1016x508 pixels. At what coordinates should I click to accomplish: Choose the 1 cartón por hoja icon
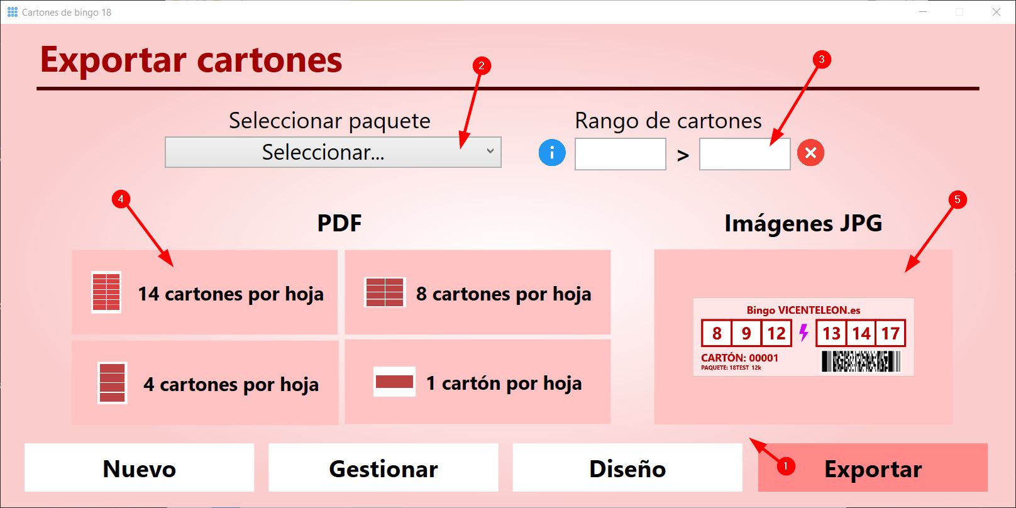pyautogui.click(x=394, y=382)
